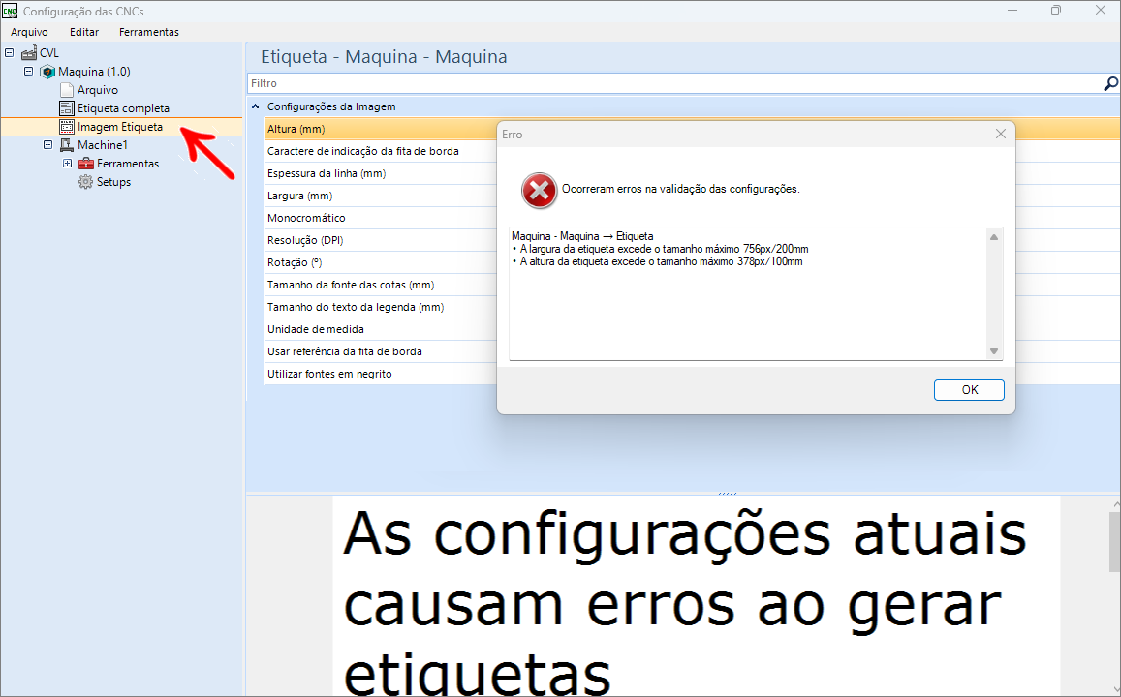
Task: Click the red error icon in dialog
Action: [x=539, y=191]
